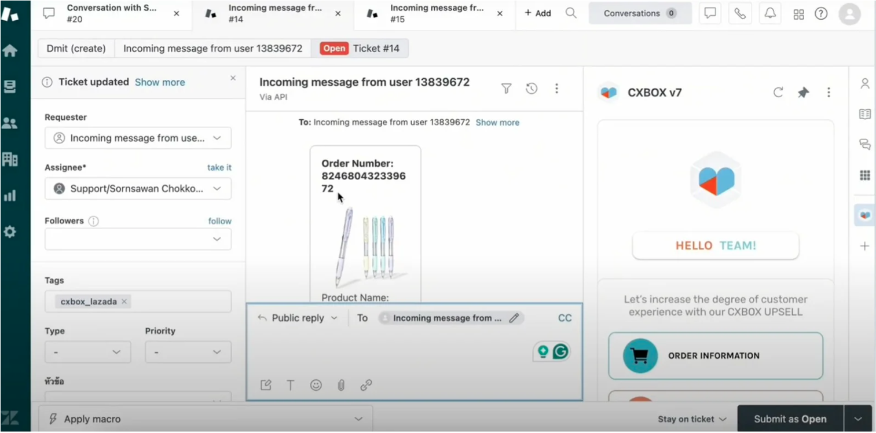Show ticket events history clock icon
The image size is (876, 433).
pos(532,89)
